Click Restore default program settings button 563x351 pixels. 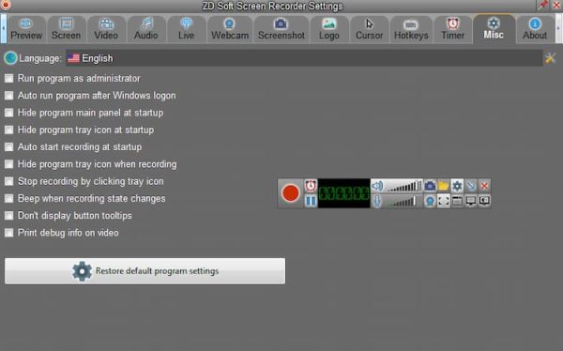tap(145, 271)
